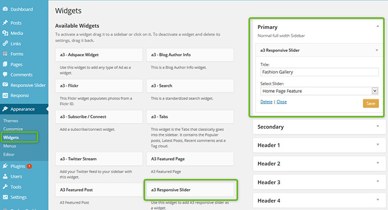Collapse the Primary sidebar panel arrow
Image resolution: width=388 pixels, height=210 pixels.
pos(378,26)
